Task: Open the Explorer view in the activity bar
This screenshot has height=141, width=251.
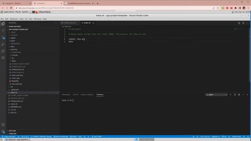Action: coord(3,24)
